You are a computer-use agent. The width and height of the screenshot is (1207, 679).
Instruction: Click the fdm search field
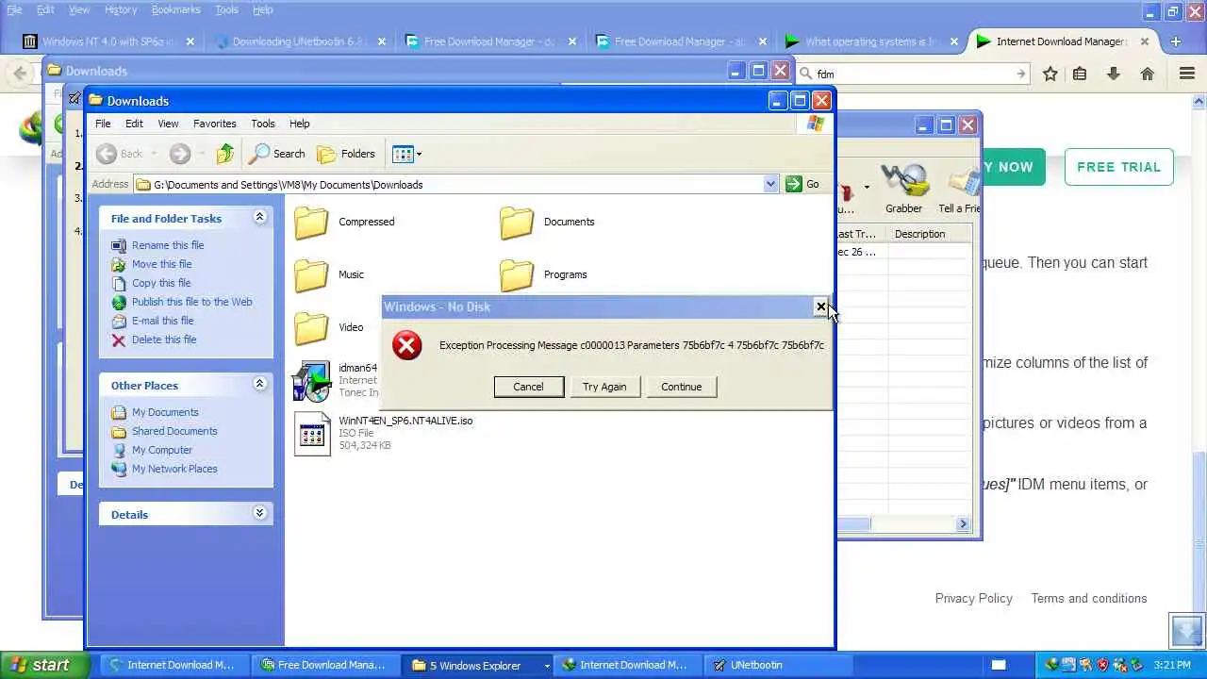[913, 74]
